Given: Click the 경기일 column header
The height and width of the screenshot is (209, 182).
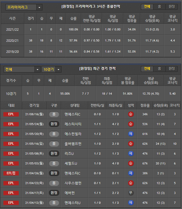Looking at the screenshot, I should pyautogui.click(x=34, y=105).
